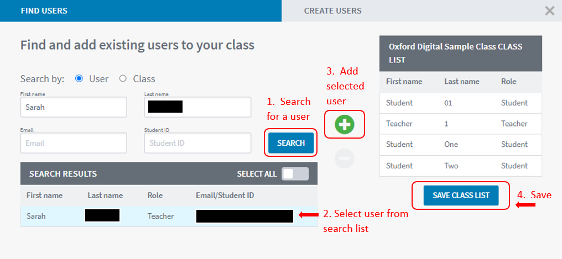Select the Student One class list row

[x=461, y=145]
